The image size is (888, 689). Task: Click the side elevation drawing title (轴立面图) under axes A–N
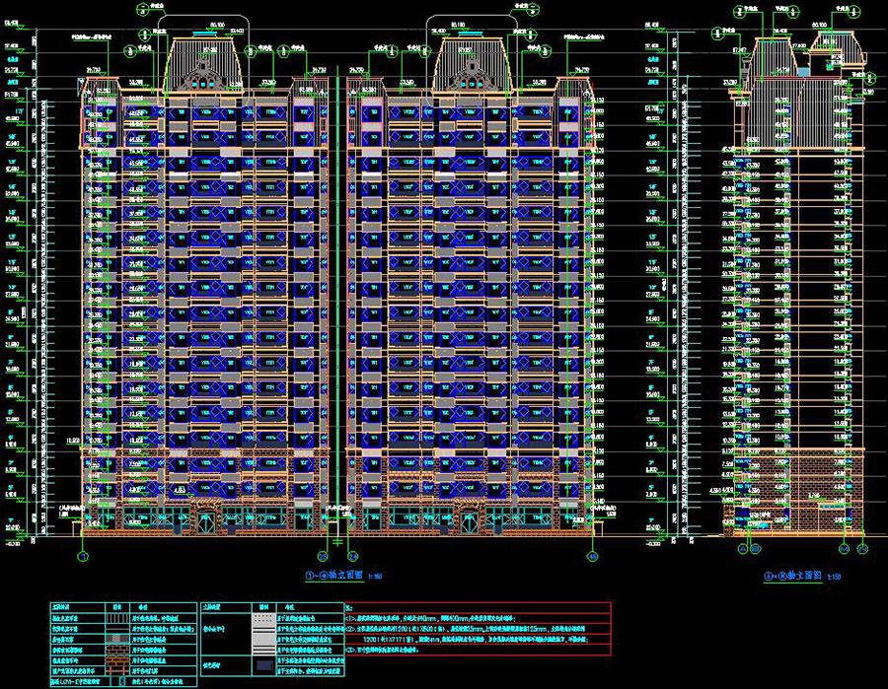(x=793, y=576)
